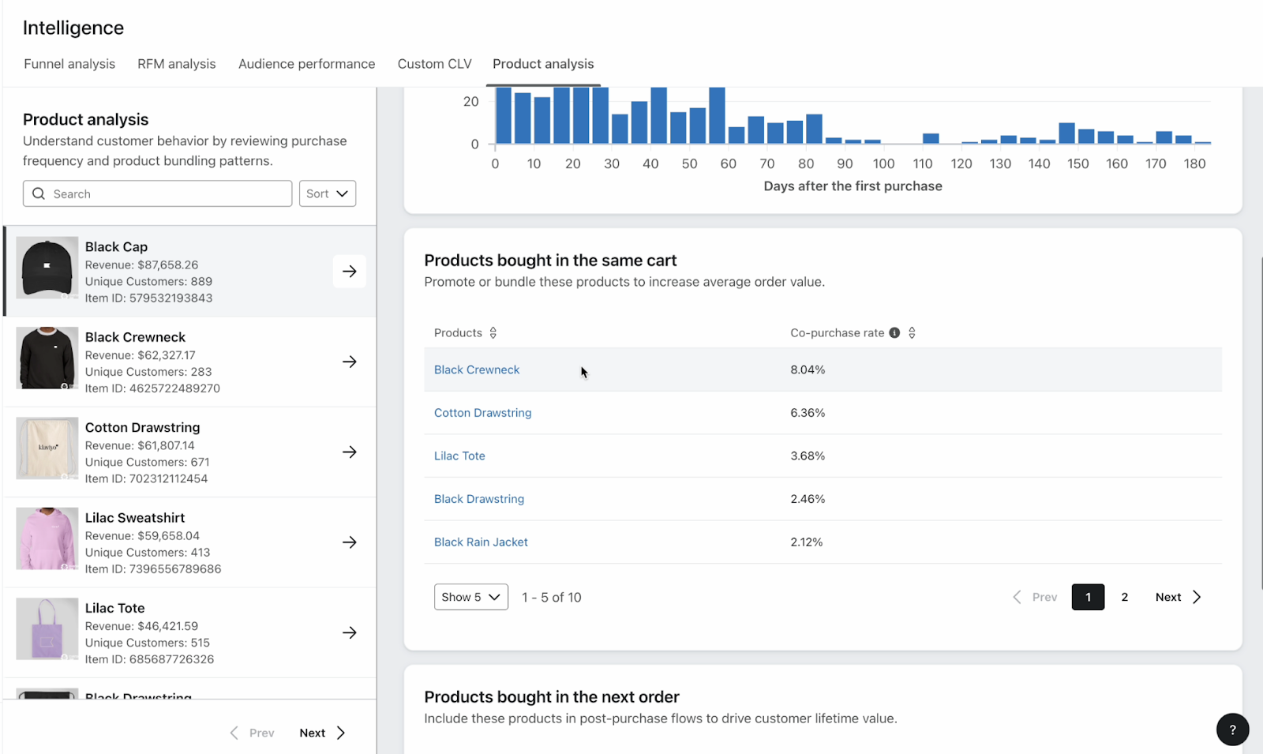The height and width of the screenshot is (754, 1263).
Task: Switch to the Funnel analysis tab
Action: 69,64
